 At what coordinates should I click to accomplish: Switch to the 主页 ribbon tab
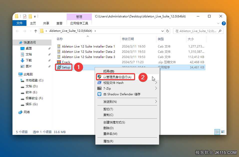33,23
